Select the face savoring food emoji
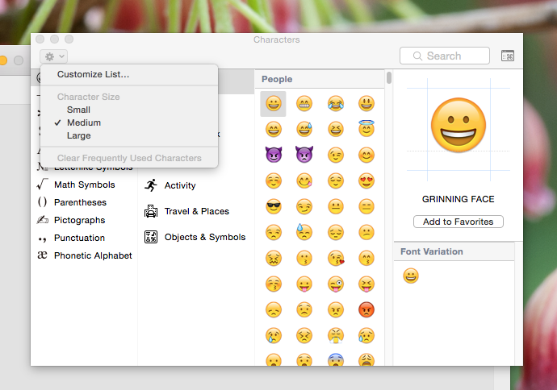 click(304, 180)
